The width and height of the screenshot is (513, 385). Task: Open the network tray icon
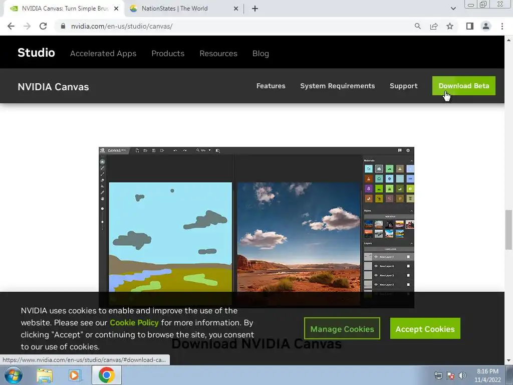[x=438, y=375]
